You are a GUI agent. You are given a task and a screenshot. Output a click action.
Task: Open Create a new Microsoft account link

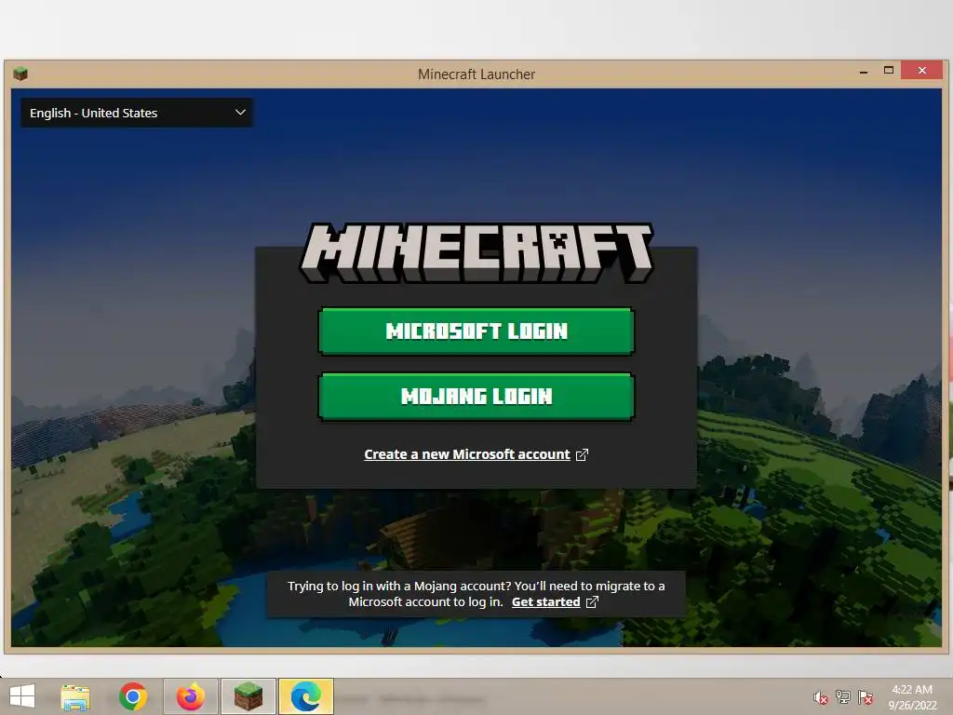467,454
